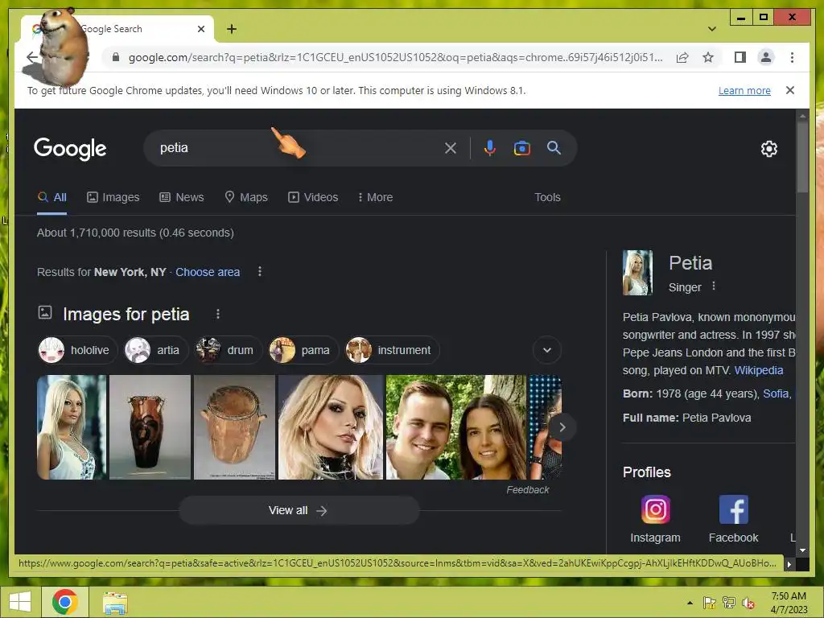Expand the image filter chips chevron

(547, 350)
